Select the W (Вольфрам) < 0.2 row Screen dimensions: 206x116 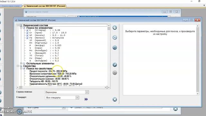tap(44, 61)
